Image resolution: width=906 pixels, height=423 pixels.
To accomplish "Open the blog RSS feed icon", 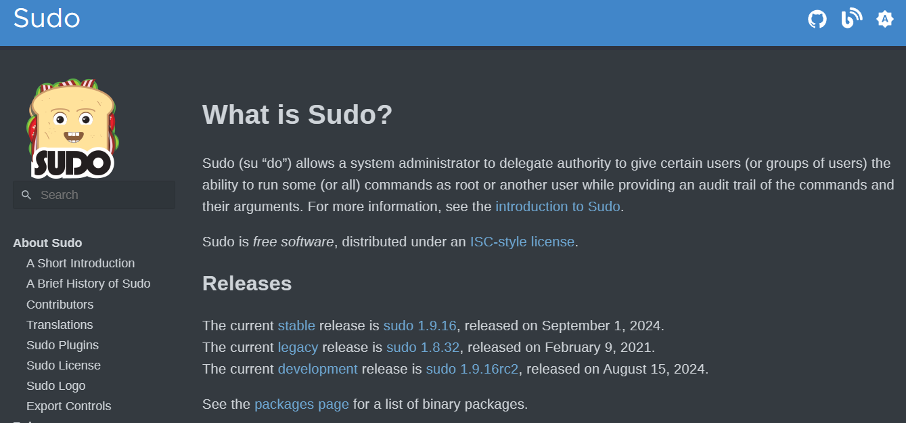I will coord(851,18).
